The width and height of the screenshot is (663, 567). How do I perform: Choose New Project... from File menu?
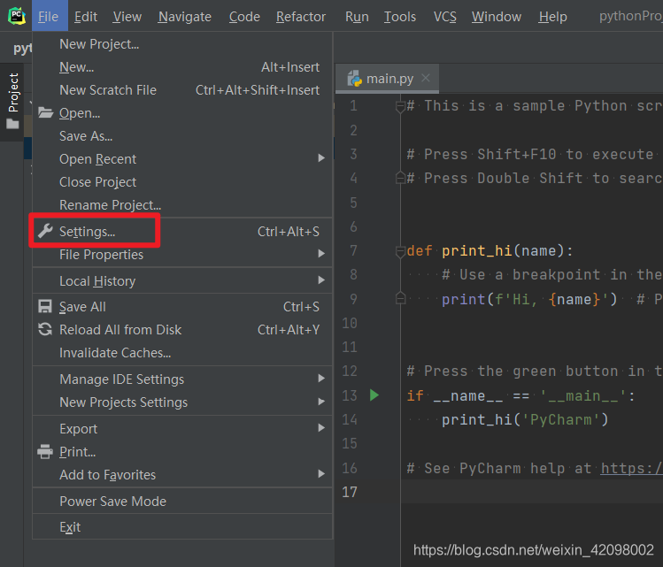[x=182, y=44]
